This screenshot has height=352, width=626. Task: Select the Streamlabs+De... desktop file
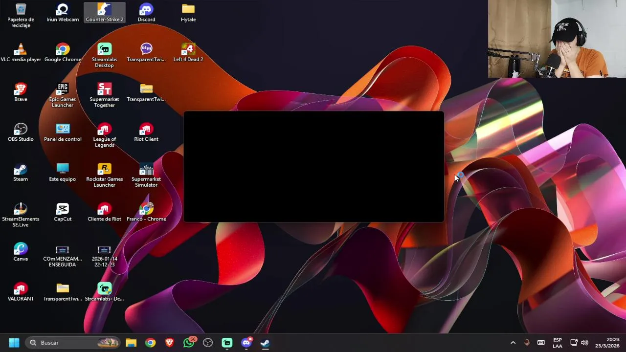tap(104, 292)
